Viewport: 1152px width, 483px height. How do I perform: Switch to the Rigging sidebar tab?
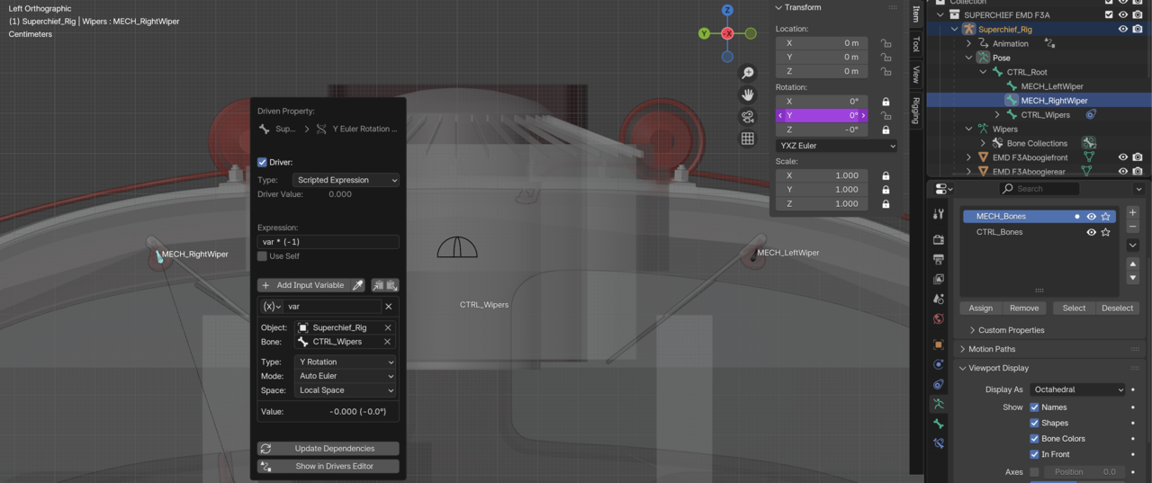(916, 110)
